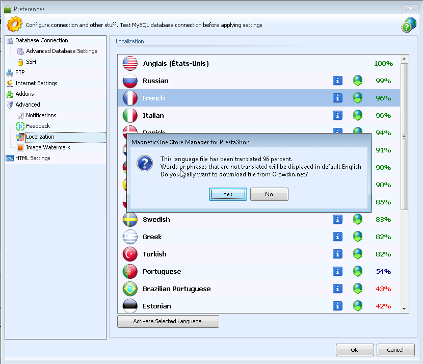The width and height of the screenshot is (423, 364).
Task: Open Internet Settings
Action: [x=36, y=83]
